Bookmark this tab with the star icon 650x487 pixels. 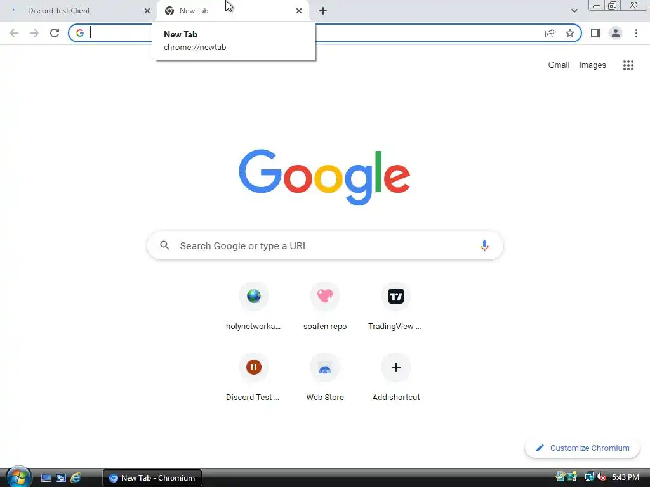[570, 33]
